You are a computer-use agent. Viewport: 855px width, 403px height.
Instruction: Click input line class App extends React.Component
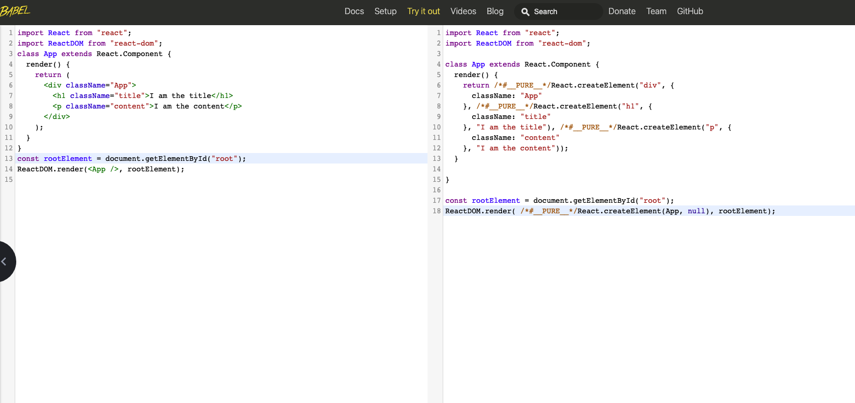coord(94,53)
